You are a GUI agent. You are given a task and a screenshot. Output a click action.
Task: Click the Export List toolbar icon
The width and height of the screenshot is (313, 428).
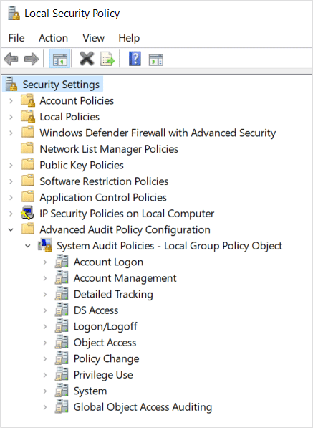coord(107,59)
